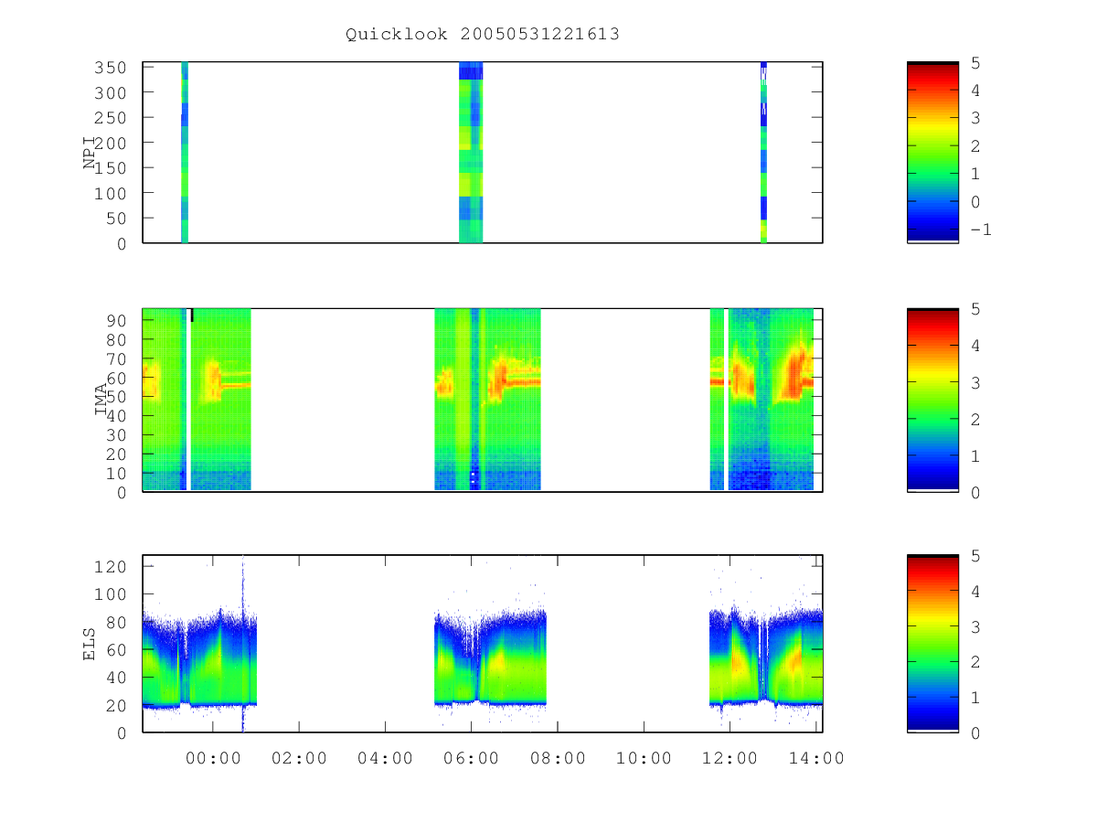Click the 70 tick on IMA axis
The width and height of the screenshot is (1097, 823).
pos(119,358)
